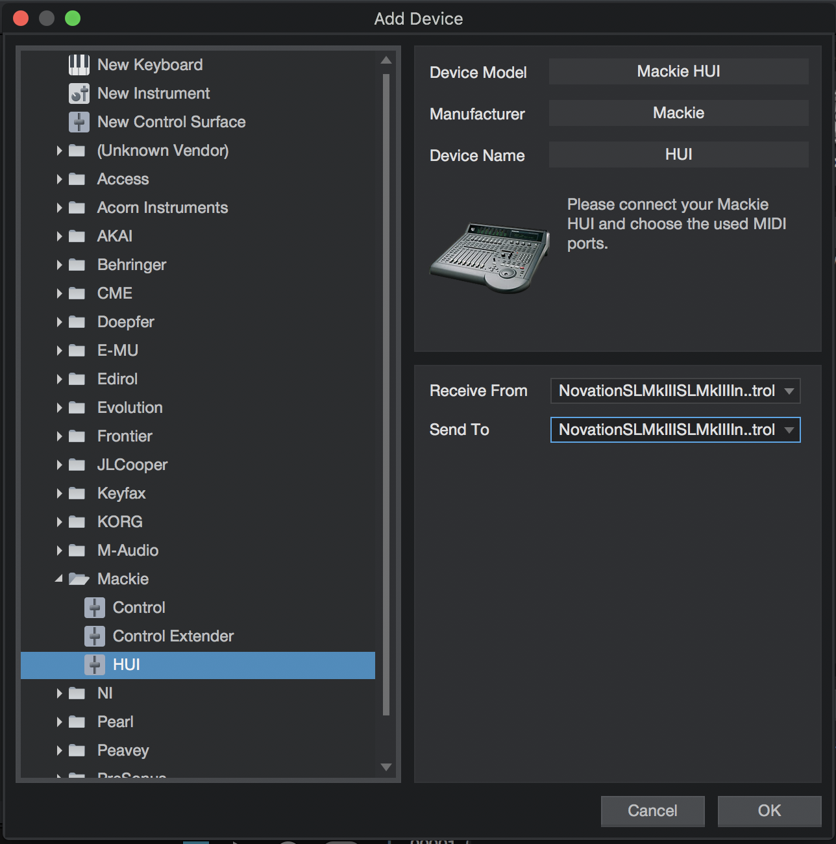
Task: Select the JLCooper vendor row
Action: point(198,465)
